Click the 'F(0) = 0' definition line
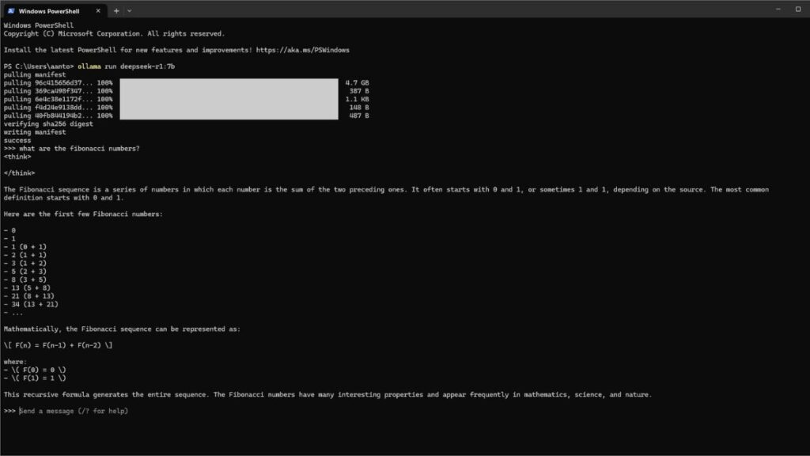 point(35,370)
